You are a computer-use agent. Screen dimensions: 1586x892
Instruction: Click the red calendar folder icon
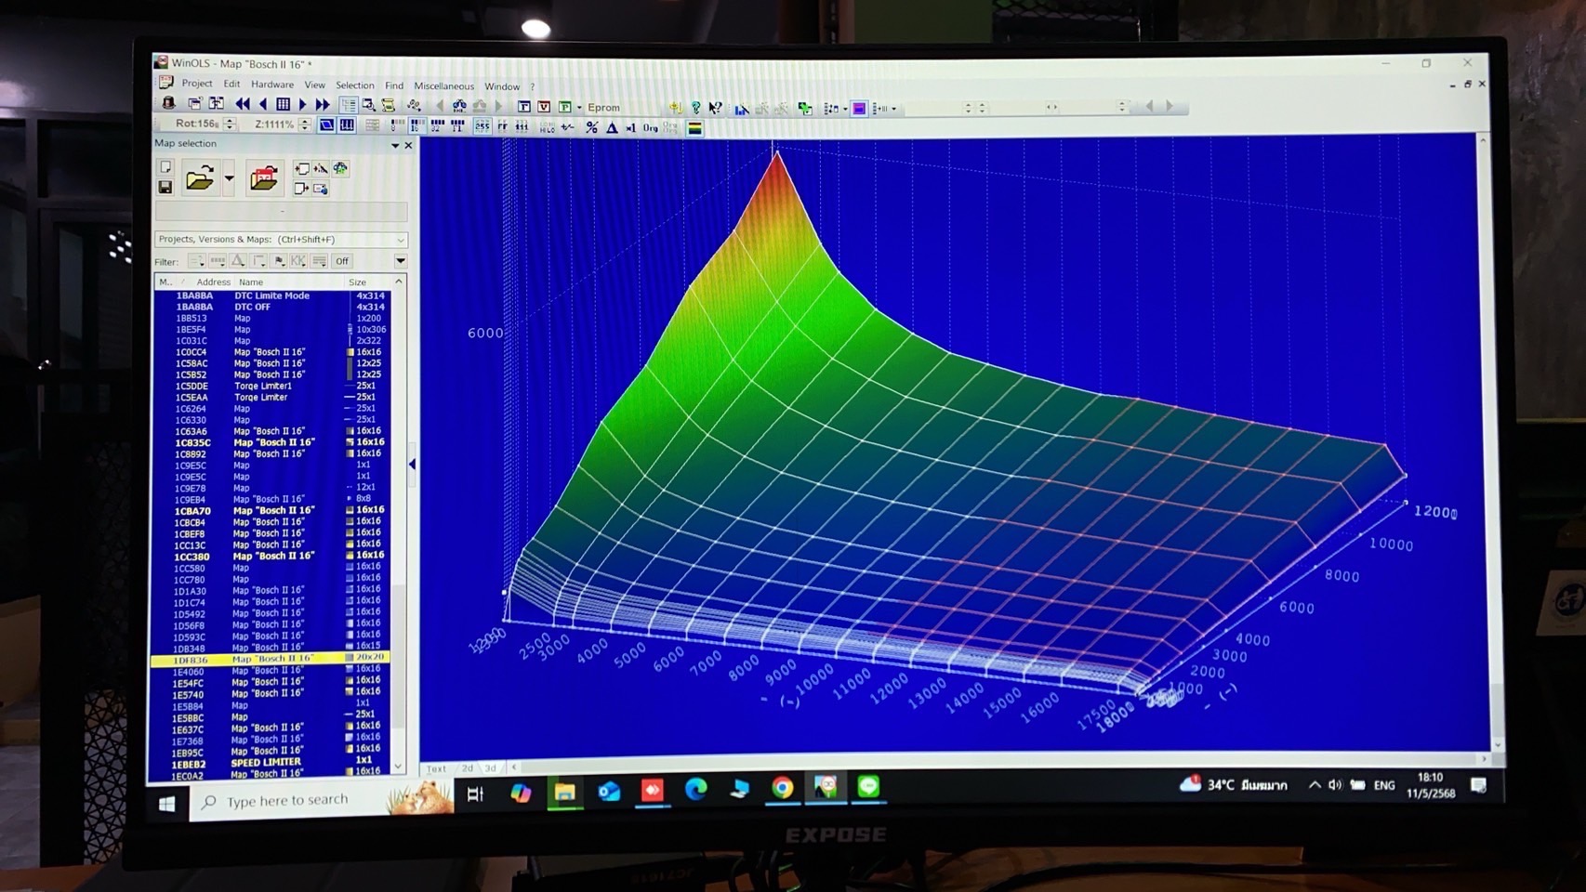pyautogui.click(x=263, y=177)
